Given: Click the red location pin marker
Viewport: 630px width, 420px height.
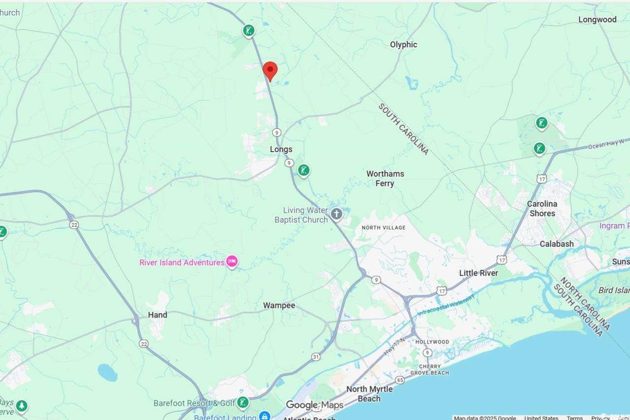Looking at the screenshot, I should click(x=270, y=71).
